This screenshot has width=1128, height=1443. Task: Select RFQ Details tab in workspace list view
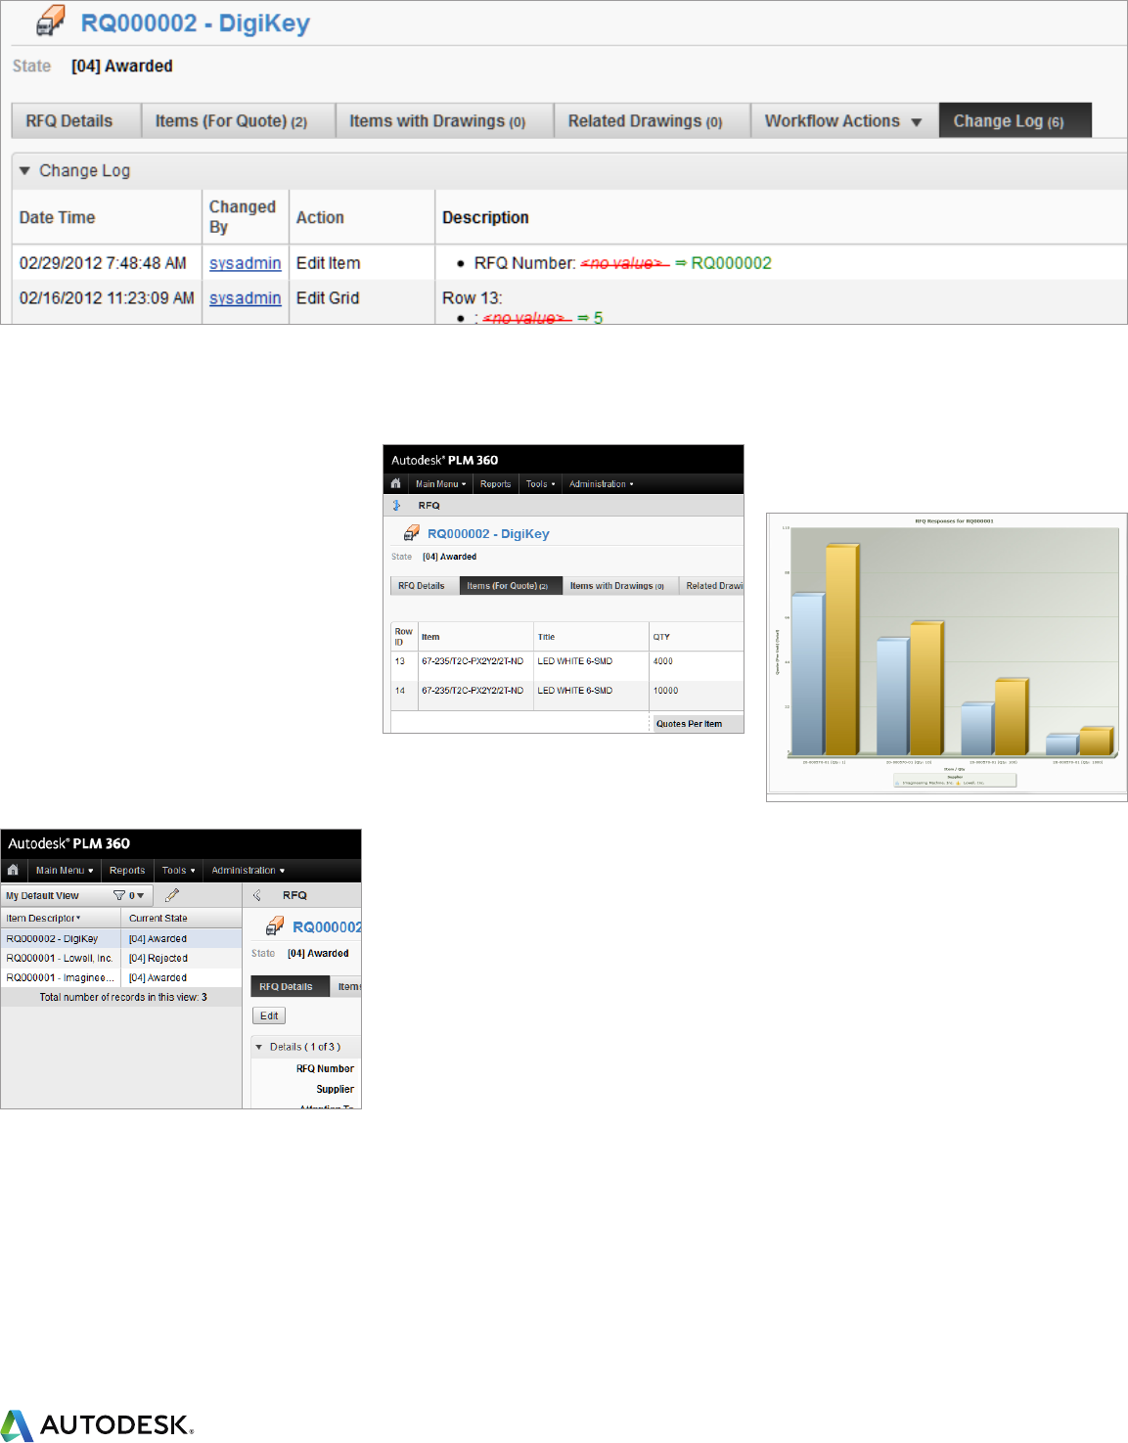click(x=291, y=986)
